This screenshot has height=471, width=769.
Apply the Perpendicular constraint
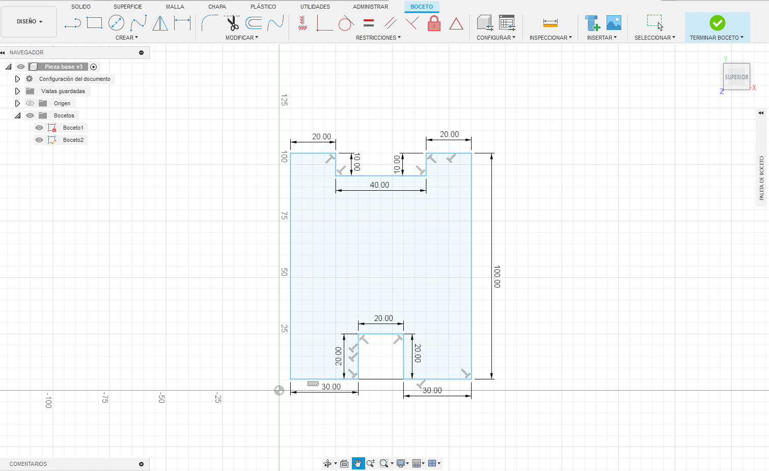(x=413, y=23)
